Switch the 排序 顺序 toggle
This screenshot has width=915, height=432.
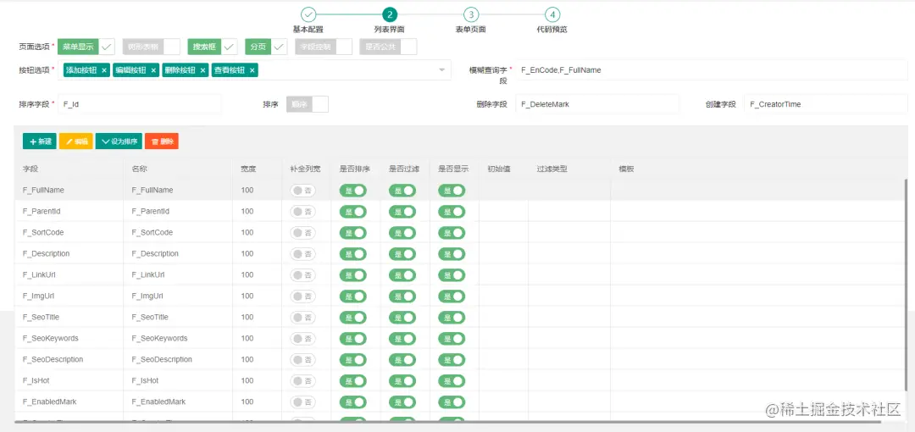(308, 104)
